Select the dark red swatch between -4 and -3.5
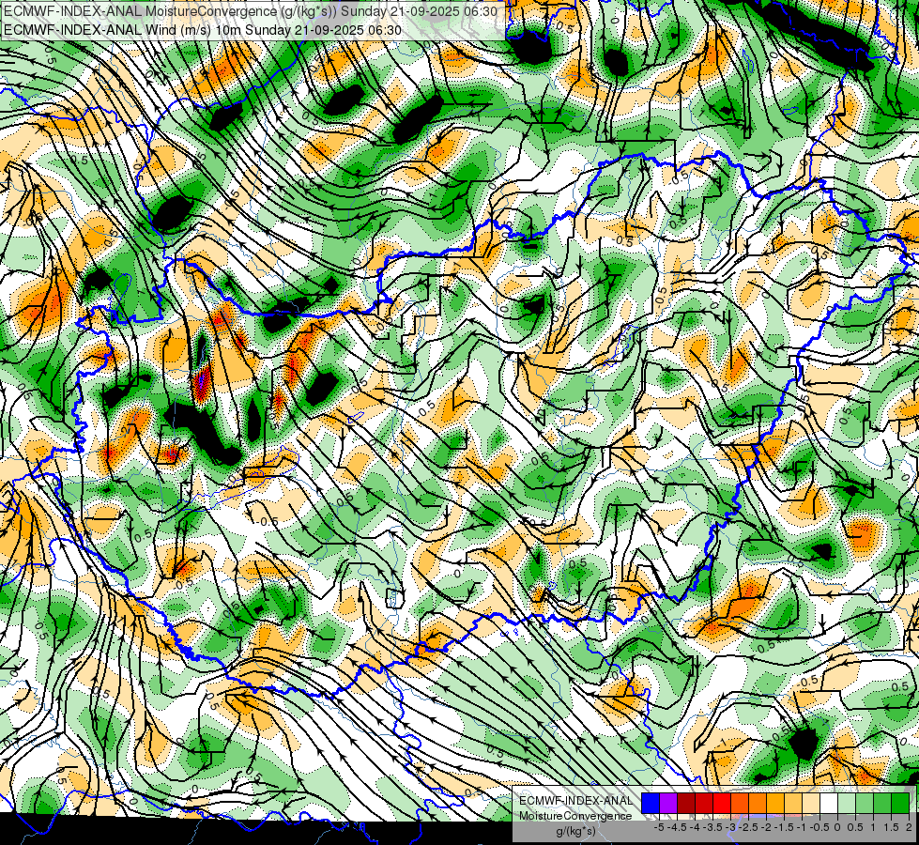919x845 pixels. coord(704,803)
